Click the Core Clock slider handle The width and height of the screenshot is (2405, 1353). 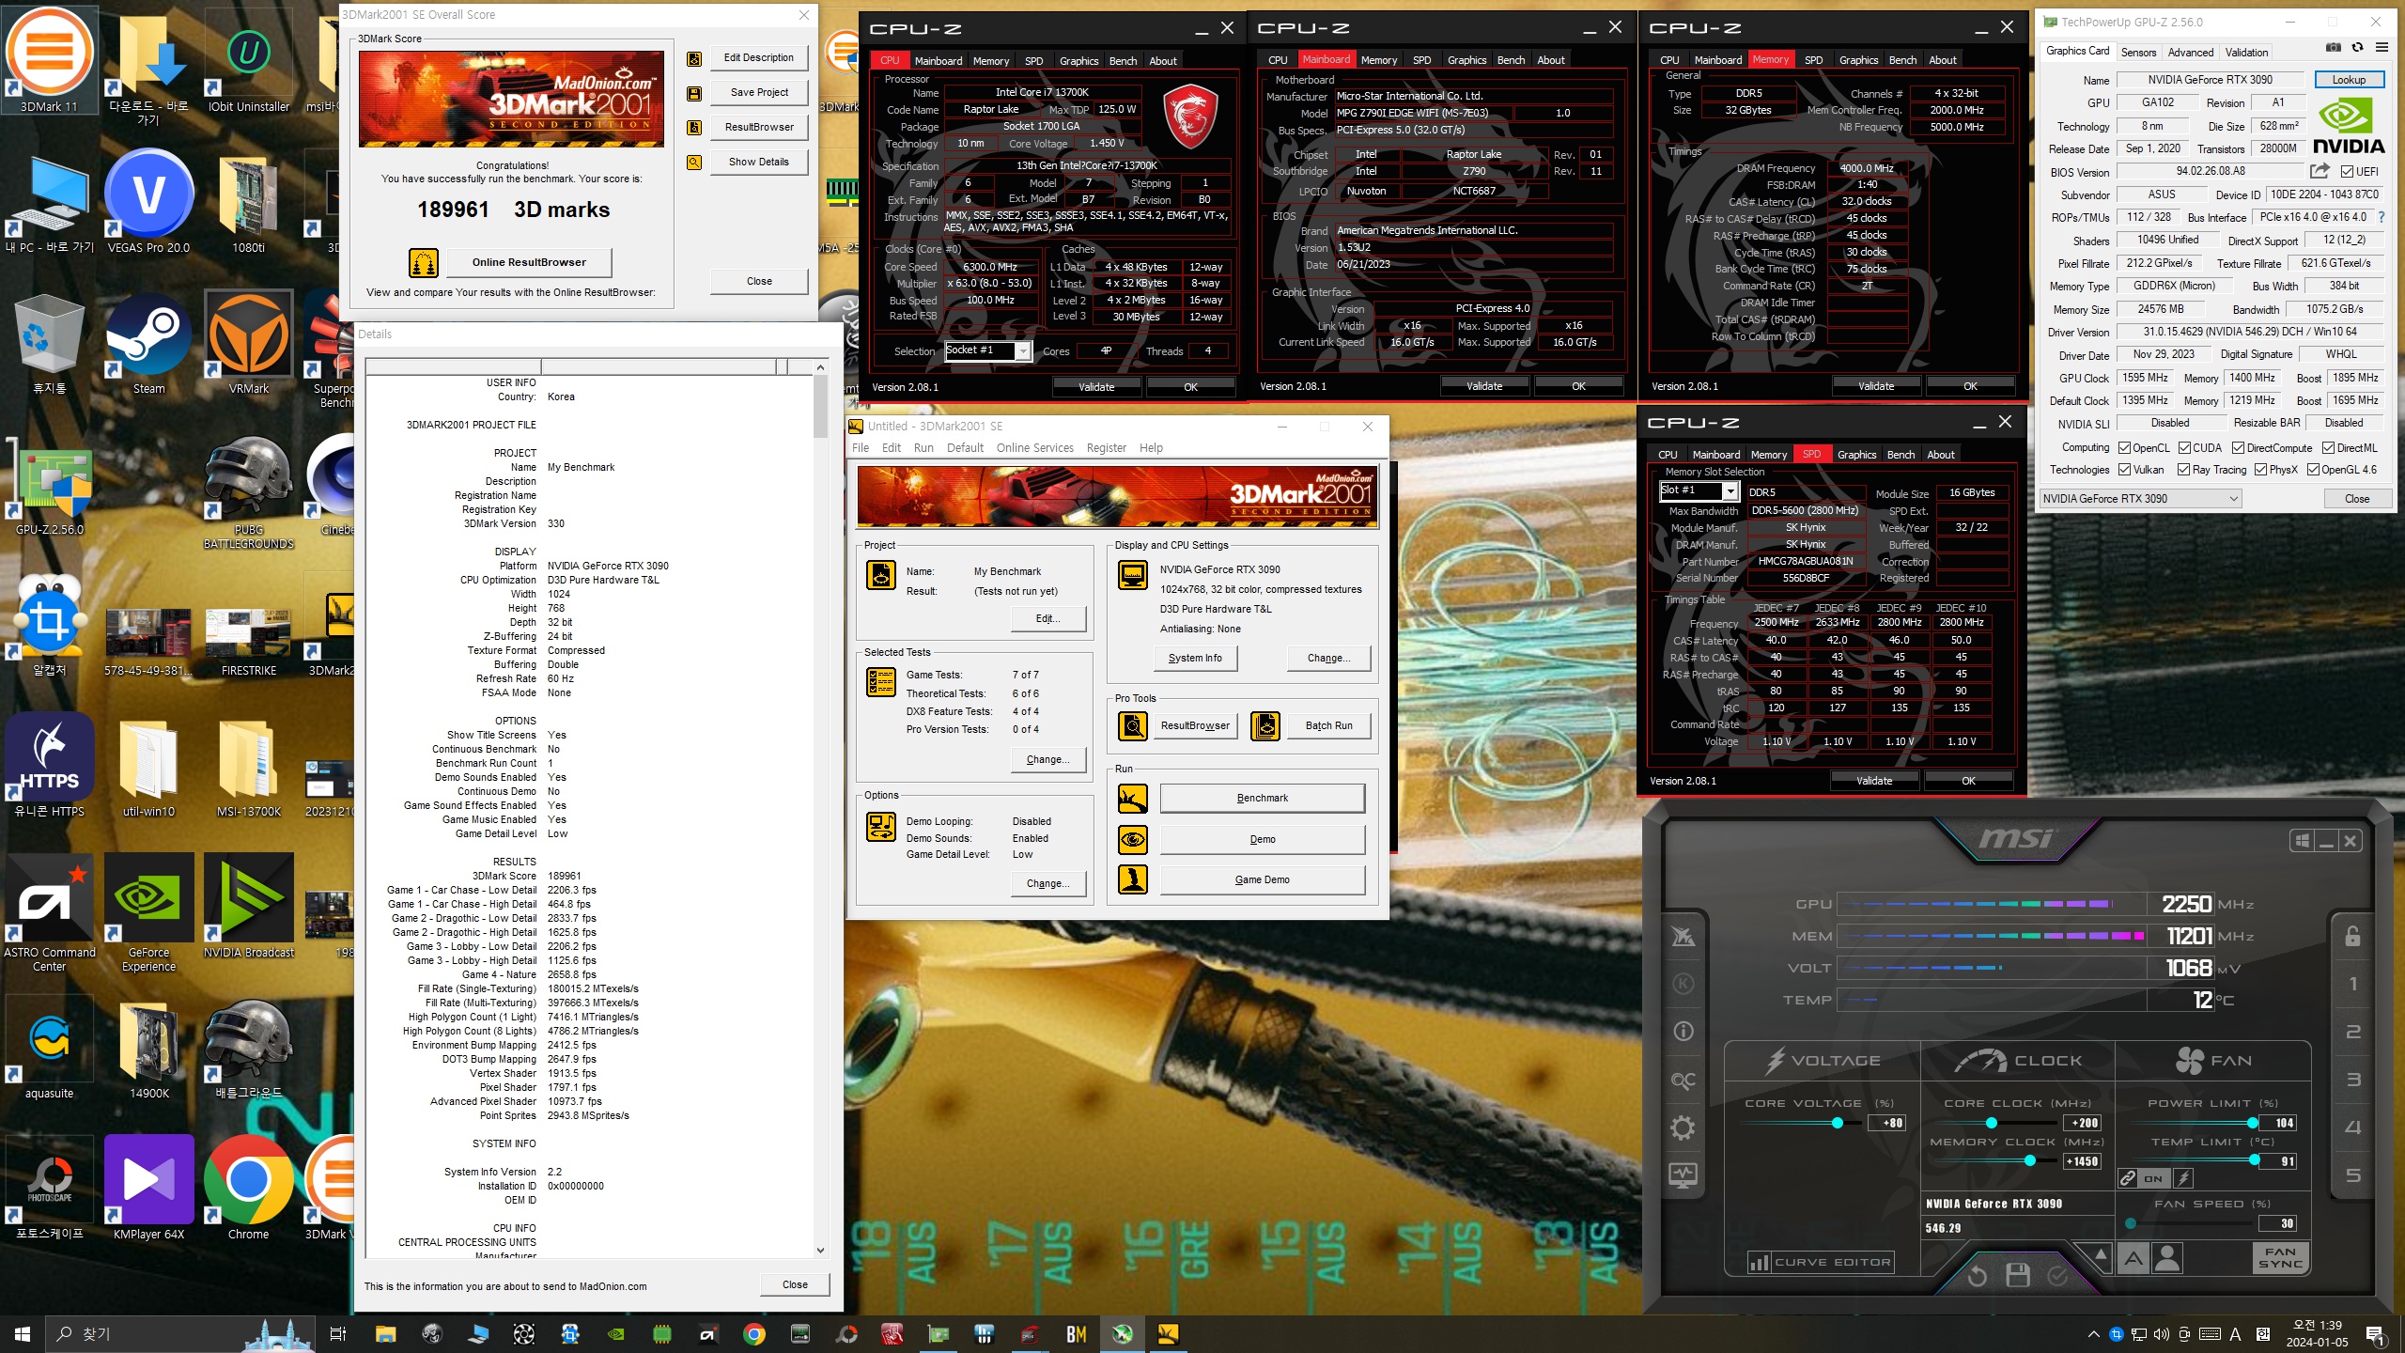coord(1991,1124)
